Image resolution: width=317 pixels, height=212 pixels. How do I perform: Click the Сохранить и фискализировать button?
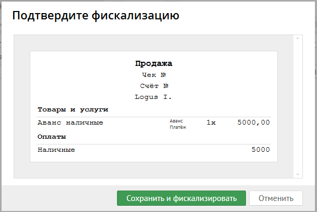(181, 198)
